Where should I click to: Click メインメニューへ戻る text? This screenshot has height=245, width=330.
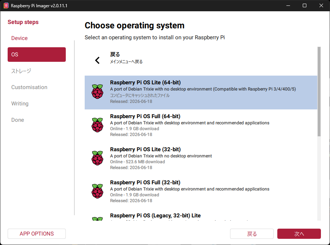(126, 62)
